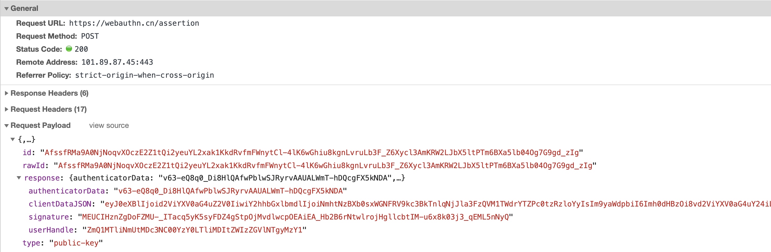Viewport: 771px width, 252px height.
Task: Collapse the Request Payload section
Action: coord(6,126)
